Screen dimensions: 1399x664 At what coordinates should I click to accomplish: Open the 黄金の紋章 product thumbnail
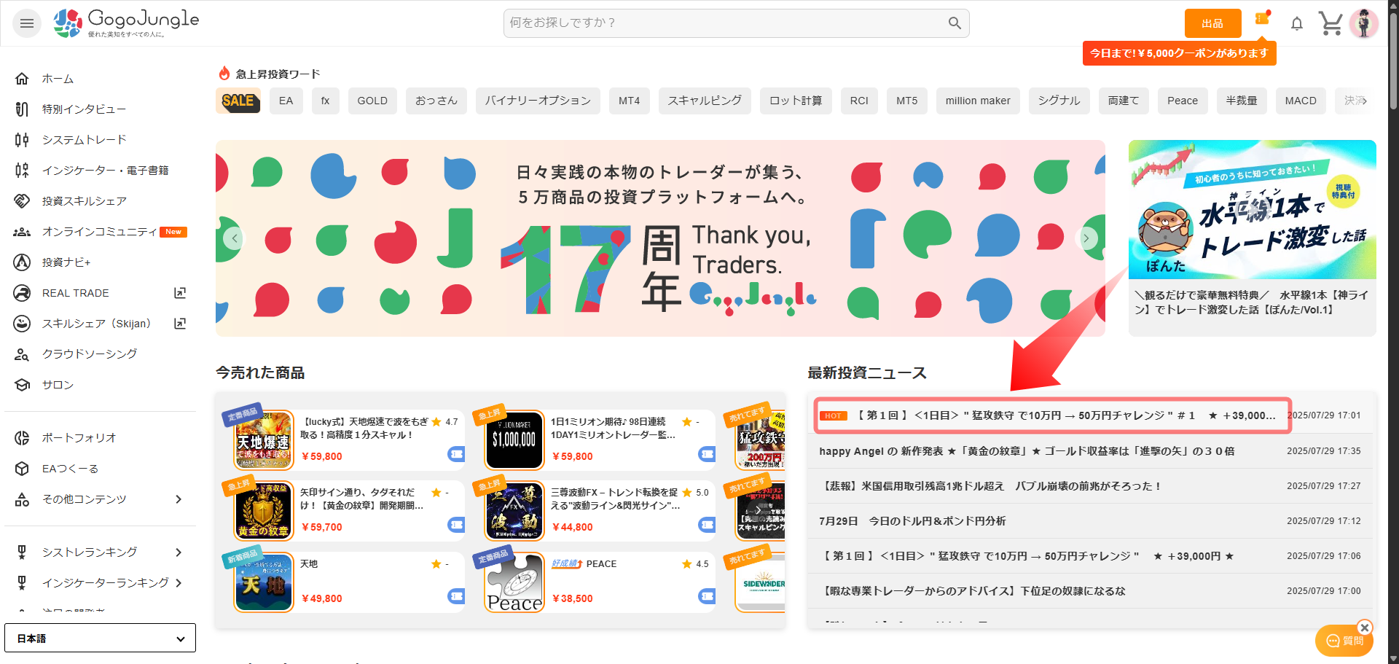click(264, 510)
